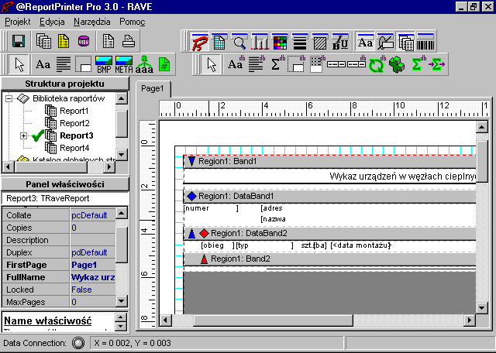This screenshot has height=353, width=496.
Task: Click the Panel właściwości header button
Action: [64, 184]
